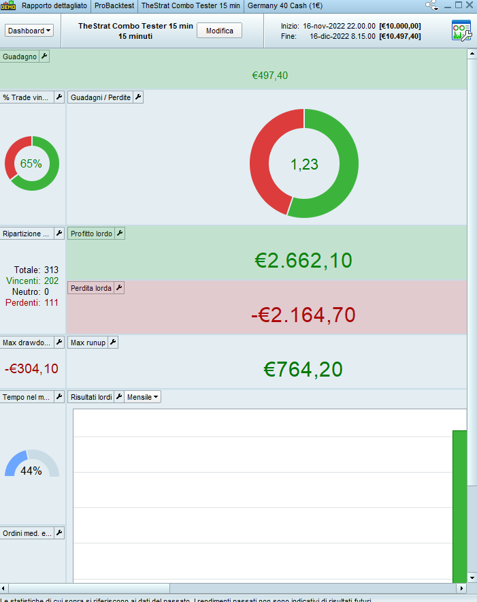
Task: Open wrench settings for Max runup panel
Action: pyautogui.click(x=113, y=342)
